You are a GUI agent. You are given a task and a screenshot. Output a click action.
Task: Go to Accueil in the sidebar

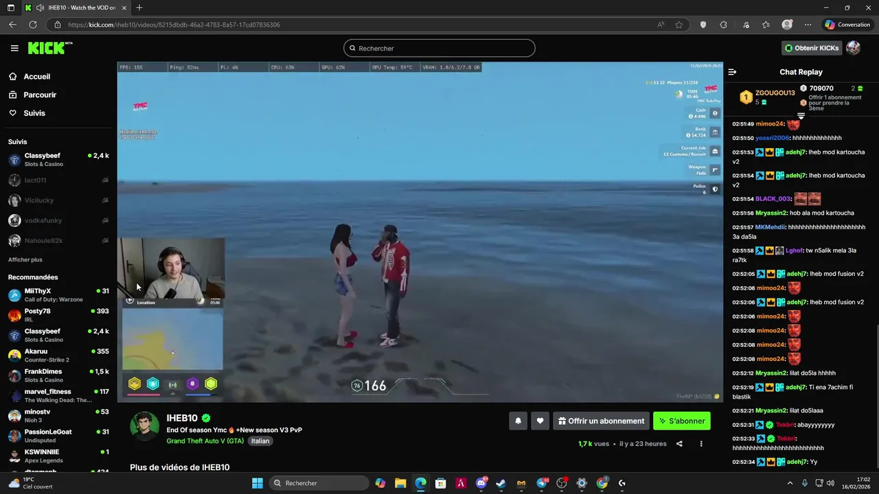36,77
